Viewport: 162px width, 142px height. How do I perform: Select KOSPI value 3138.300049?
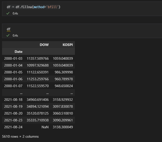(63, 127)
